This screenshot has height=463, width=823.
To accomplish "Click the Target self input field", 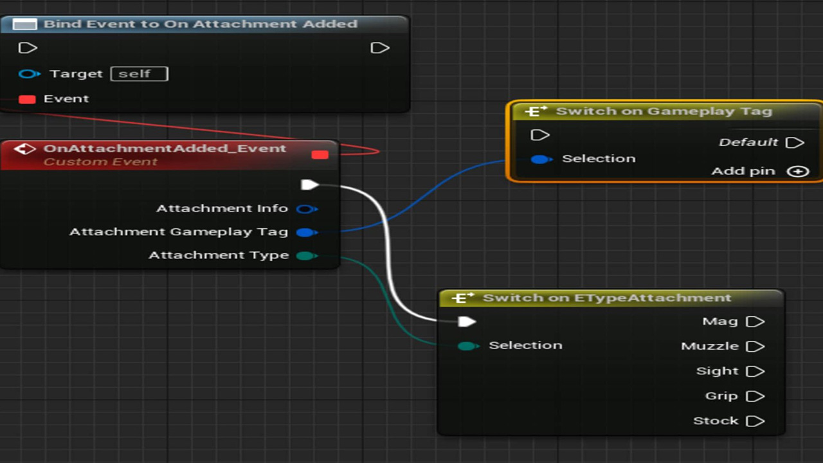I will [x=139, y=74].
